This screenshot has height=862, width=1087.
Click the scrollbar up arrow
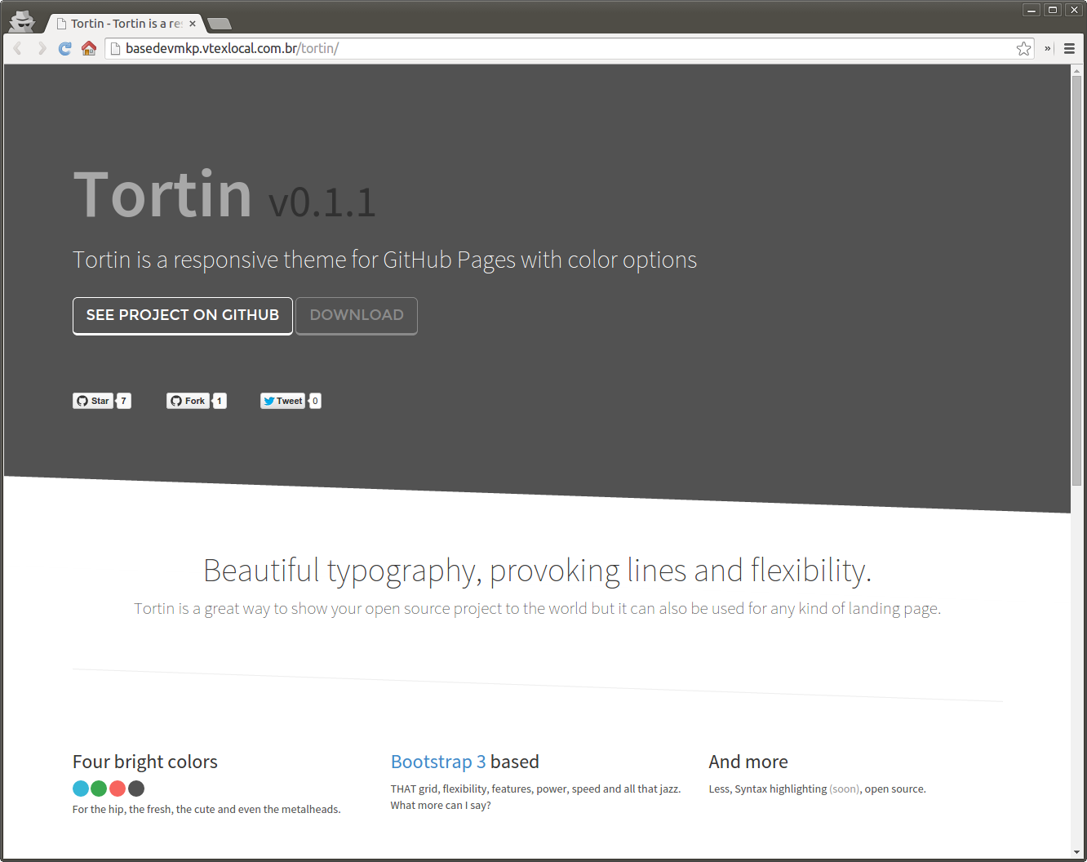(1076, 71)
